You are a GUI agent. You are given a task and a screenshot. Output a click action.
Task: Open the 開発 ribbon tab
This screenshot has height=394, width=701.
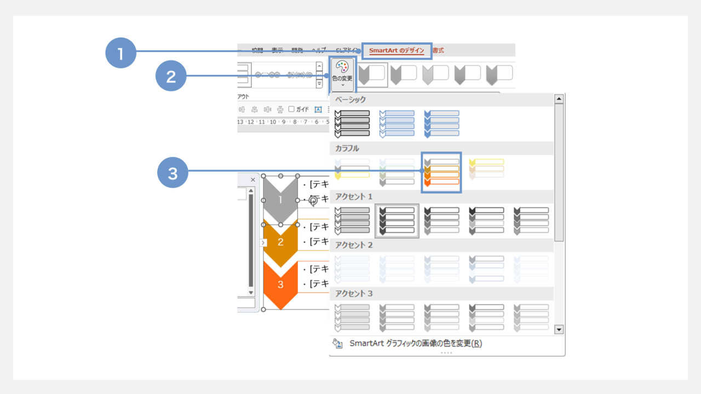click(x=297, y=50)
